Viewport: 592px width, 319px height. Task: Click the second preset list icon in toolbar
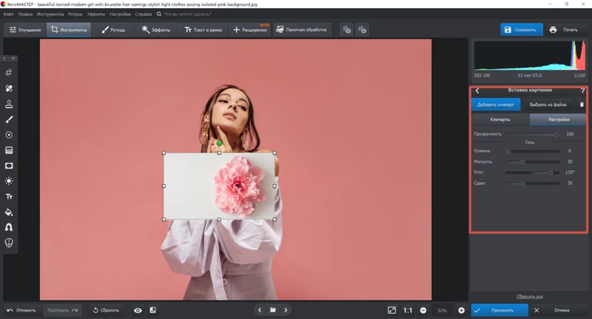362,30
